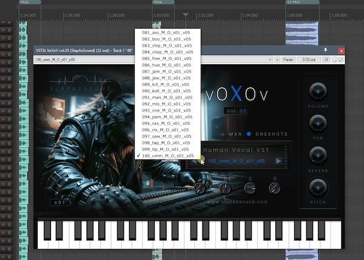
Task: Open the 2/32 out routing button
Action: (x=309, y=59)
